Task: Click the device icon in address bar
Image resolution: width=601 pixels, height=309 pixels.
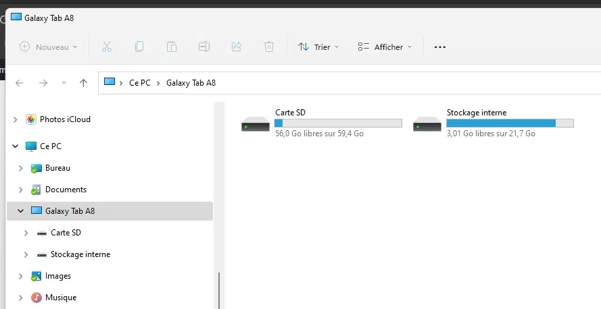Action: click(x=110, y=82)
